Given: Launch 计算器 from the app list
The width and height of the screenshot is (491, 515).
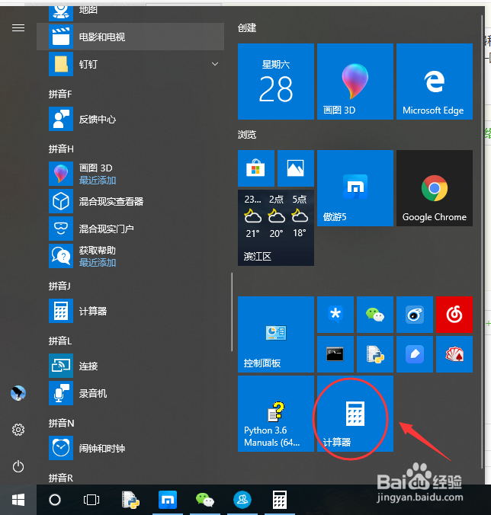Looking at the screenshot, I should pyautogui.click(x=130, y=311).
